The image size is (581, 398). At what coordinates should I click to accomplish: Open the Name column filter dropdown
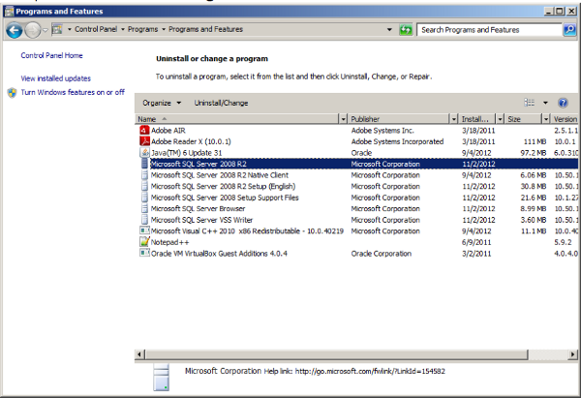point(343,119)
